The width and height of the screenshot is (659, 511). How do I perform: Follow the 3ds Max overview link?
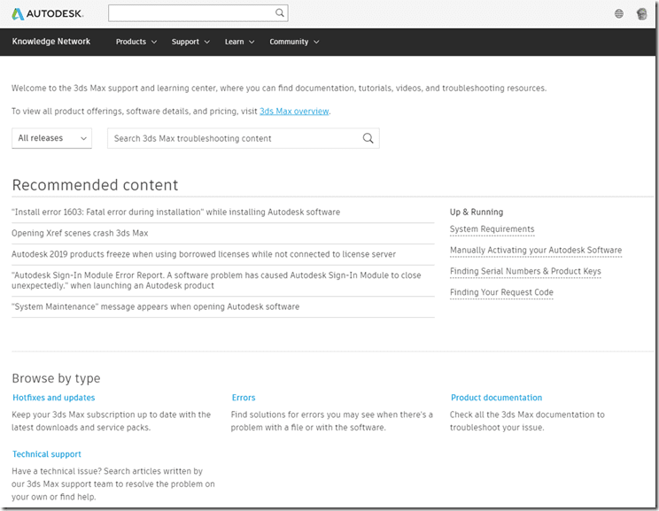294,112
